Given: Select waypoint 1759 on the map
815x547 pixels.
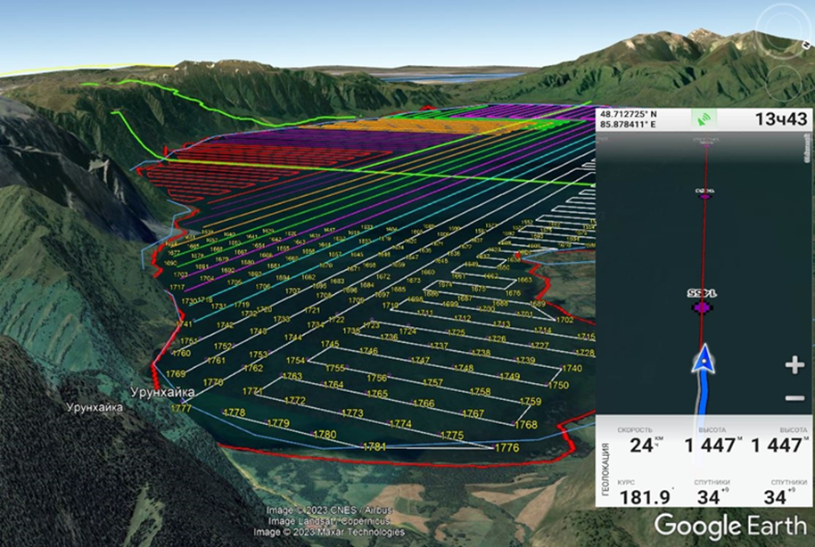Looking at the screenshot, I should click(x=531, y=402).
